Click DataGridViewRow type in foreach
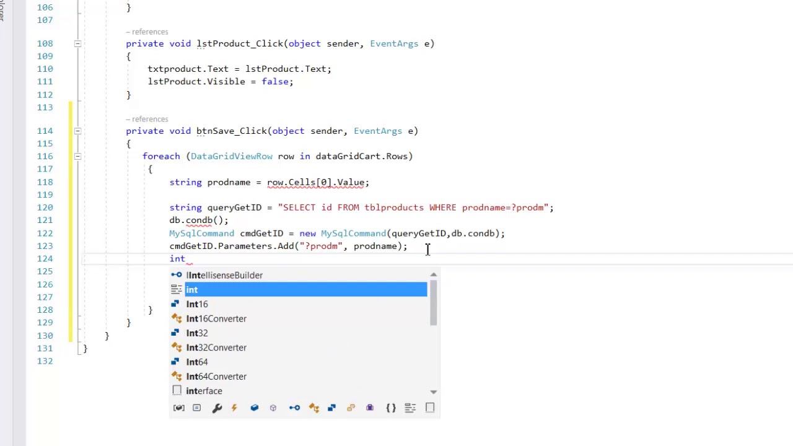This screenshot has height=446, width=793. [x=231, y=156]
